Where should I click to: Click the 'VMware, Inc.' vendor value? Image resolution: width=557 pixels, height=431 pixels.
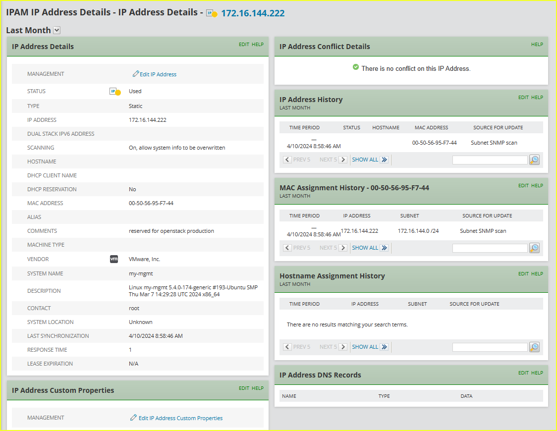coord(144,259)
